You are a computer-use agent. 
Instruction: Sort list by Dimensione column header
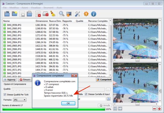click(42, 21)
